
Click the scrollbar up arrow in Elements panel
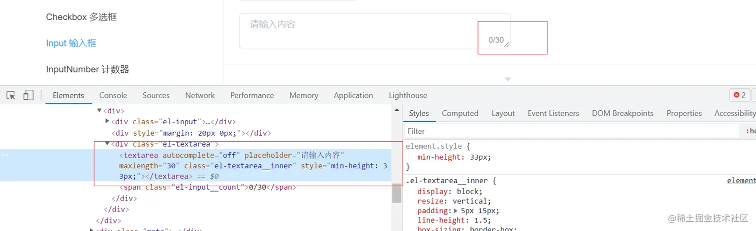pyautogui.click(x=397, y=110)
